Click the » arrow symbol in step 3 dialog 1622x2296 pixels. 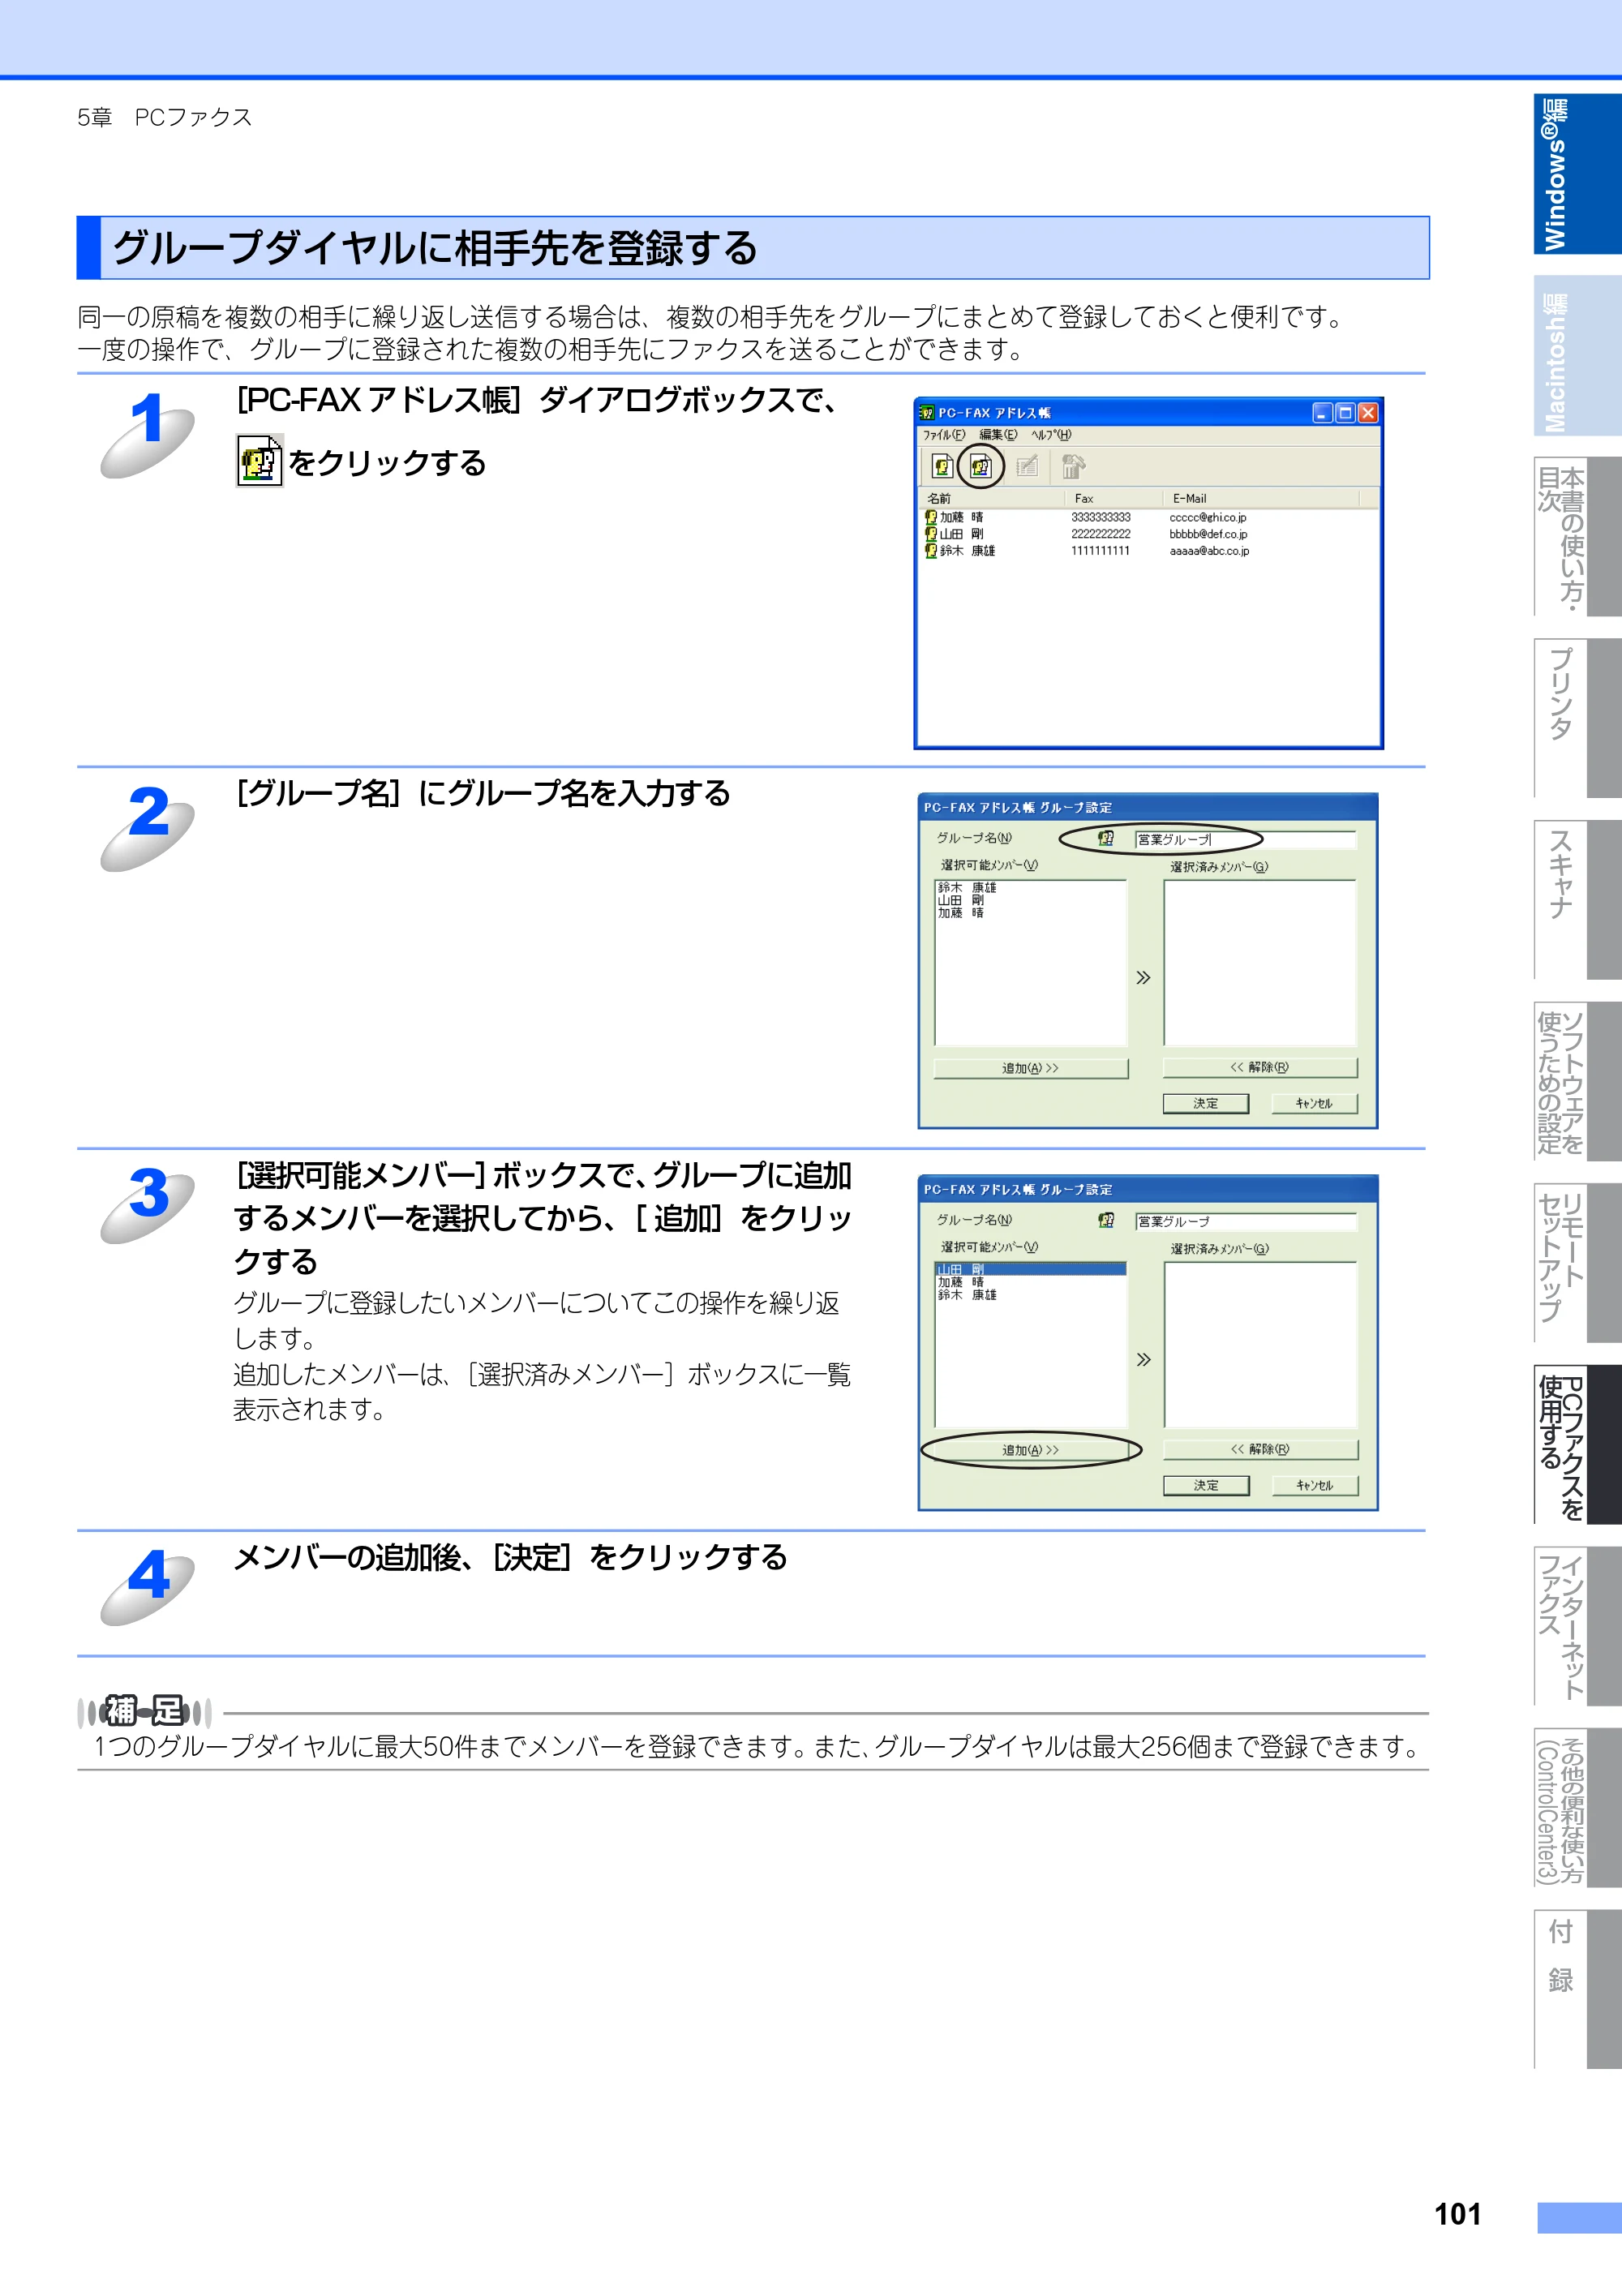pos(1143,1359)
